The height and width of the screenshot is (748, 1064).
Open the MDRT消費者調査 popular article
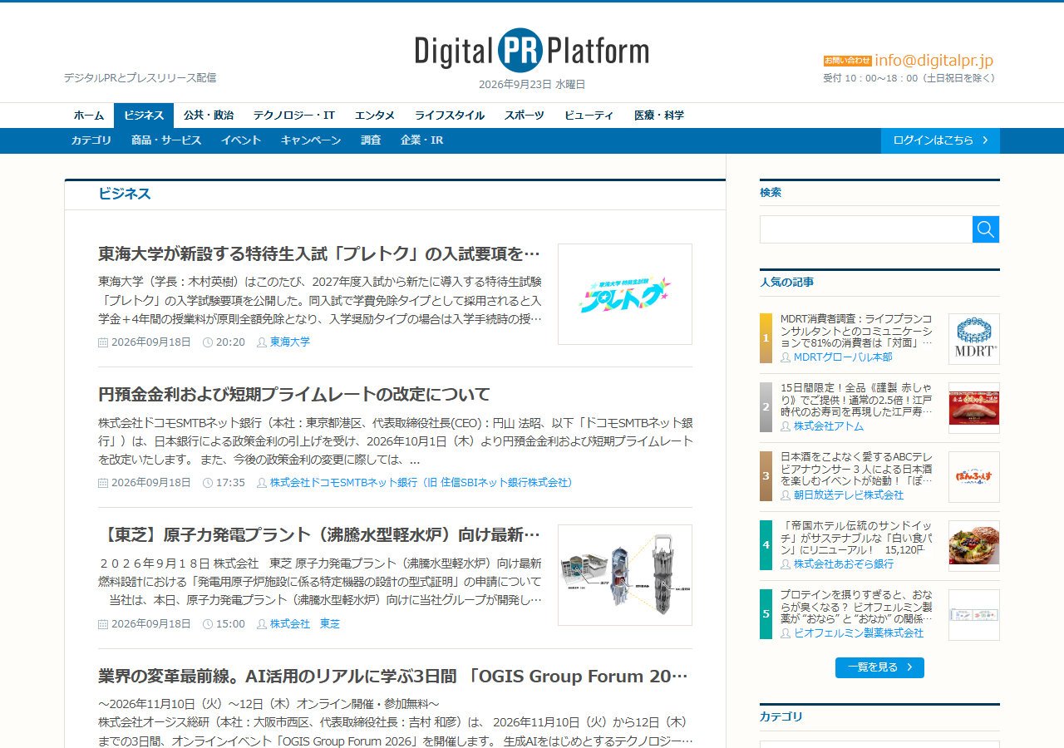tap(856, 330)
